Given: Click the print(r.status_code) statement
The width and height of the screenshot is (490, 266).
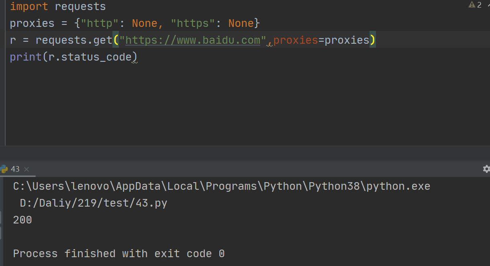Looking at the screenshot, I should pos(72,57).
